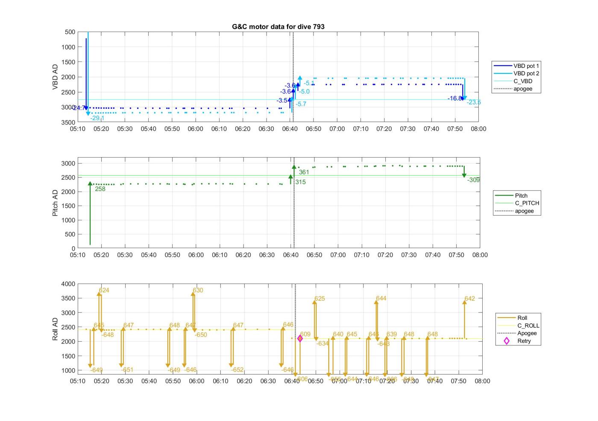Select 'Pitch' legend entry
The height and width of the screenshot is (421, 598).
click(512, 196)
